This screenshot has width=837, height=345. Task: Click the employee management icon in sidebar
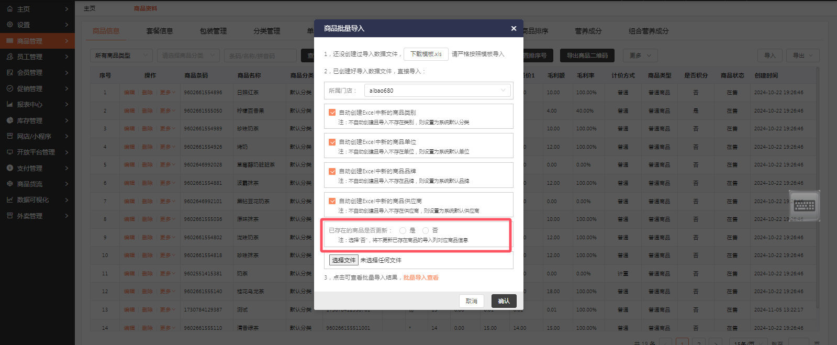click(10, 57)
